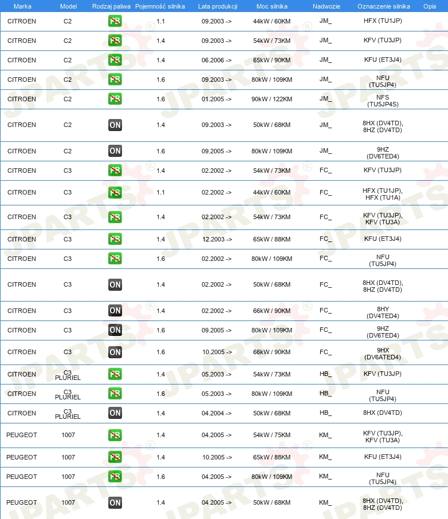Click PB icon in Peugeot 1007 1.6 row
This screenshot has width=448, height=519.
pyautogui.click(x=115, y=477)
